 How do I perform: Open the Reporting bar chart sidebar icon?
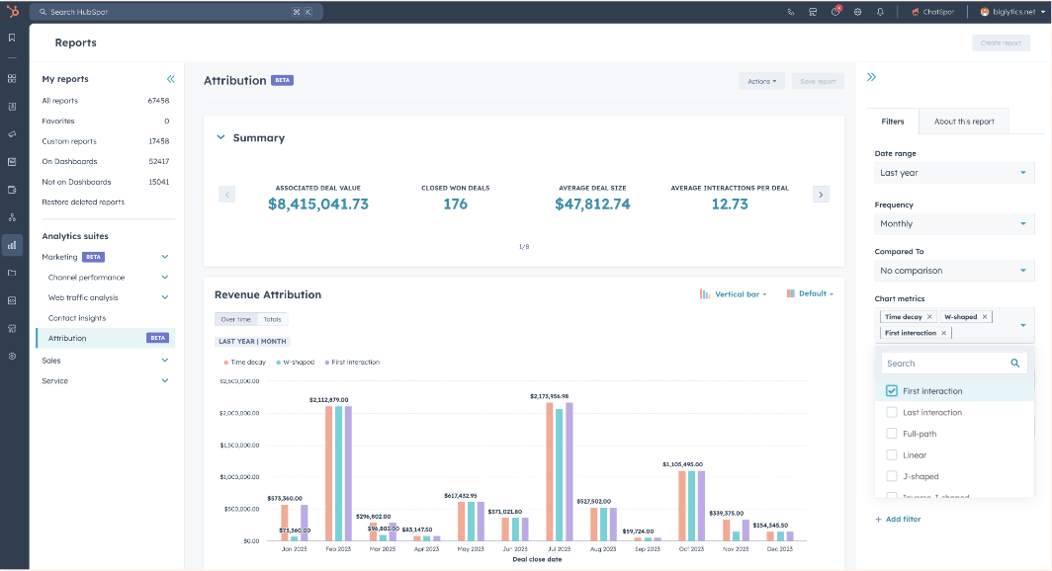click(12, 245)
